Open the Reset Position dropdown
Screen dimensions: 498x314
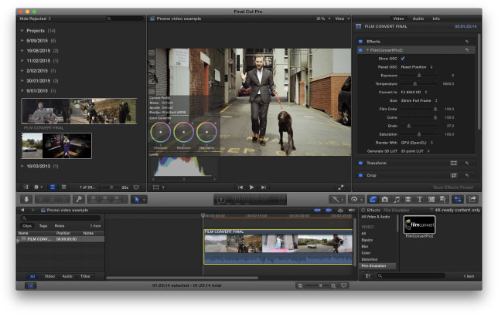(417, 67)
